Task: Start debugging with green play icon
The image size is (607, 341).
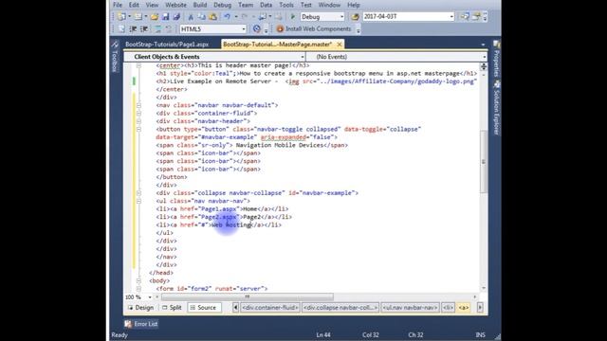Action: click(x=293, y=17)
